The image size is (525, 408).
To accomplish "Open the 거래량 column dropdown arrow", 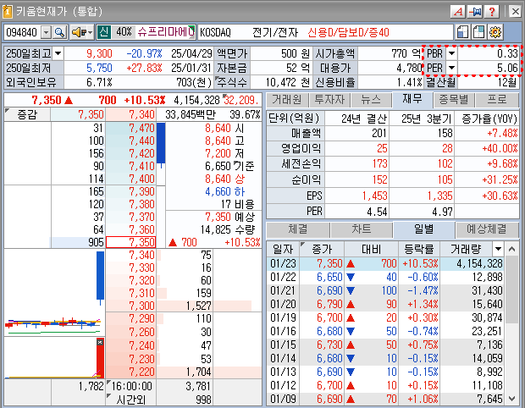I will pyautogui.click(x=498, y=249).
